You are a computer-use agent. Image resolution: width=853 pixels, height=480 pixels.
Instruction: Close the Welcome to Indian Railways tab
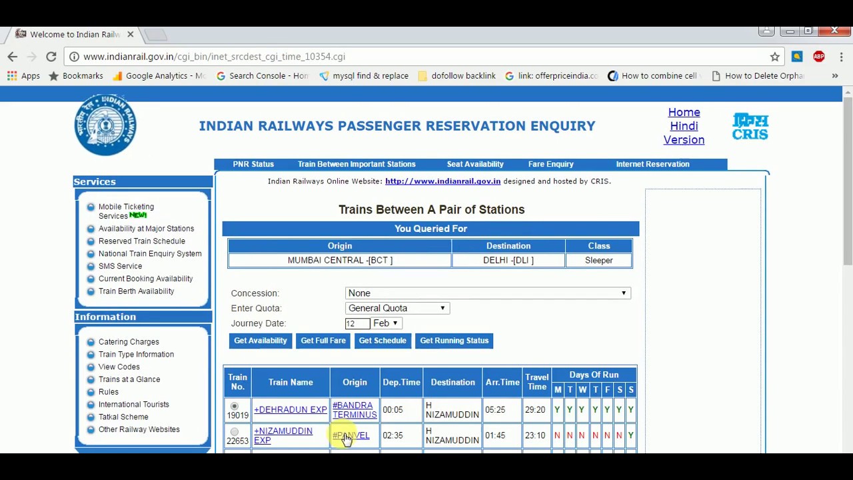tap(131, 34)
